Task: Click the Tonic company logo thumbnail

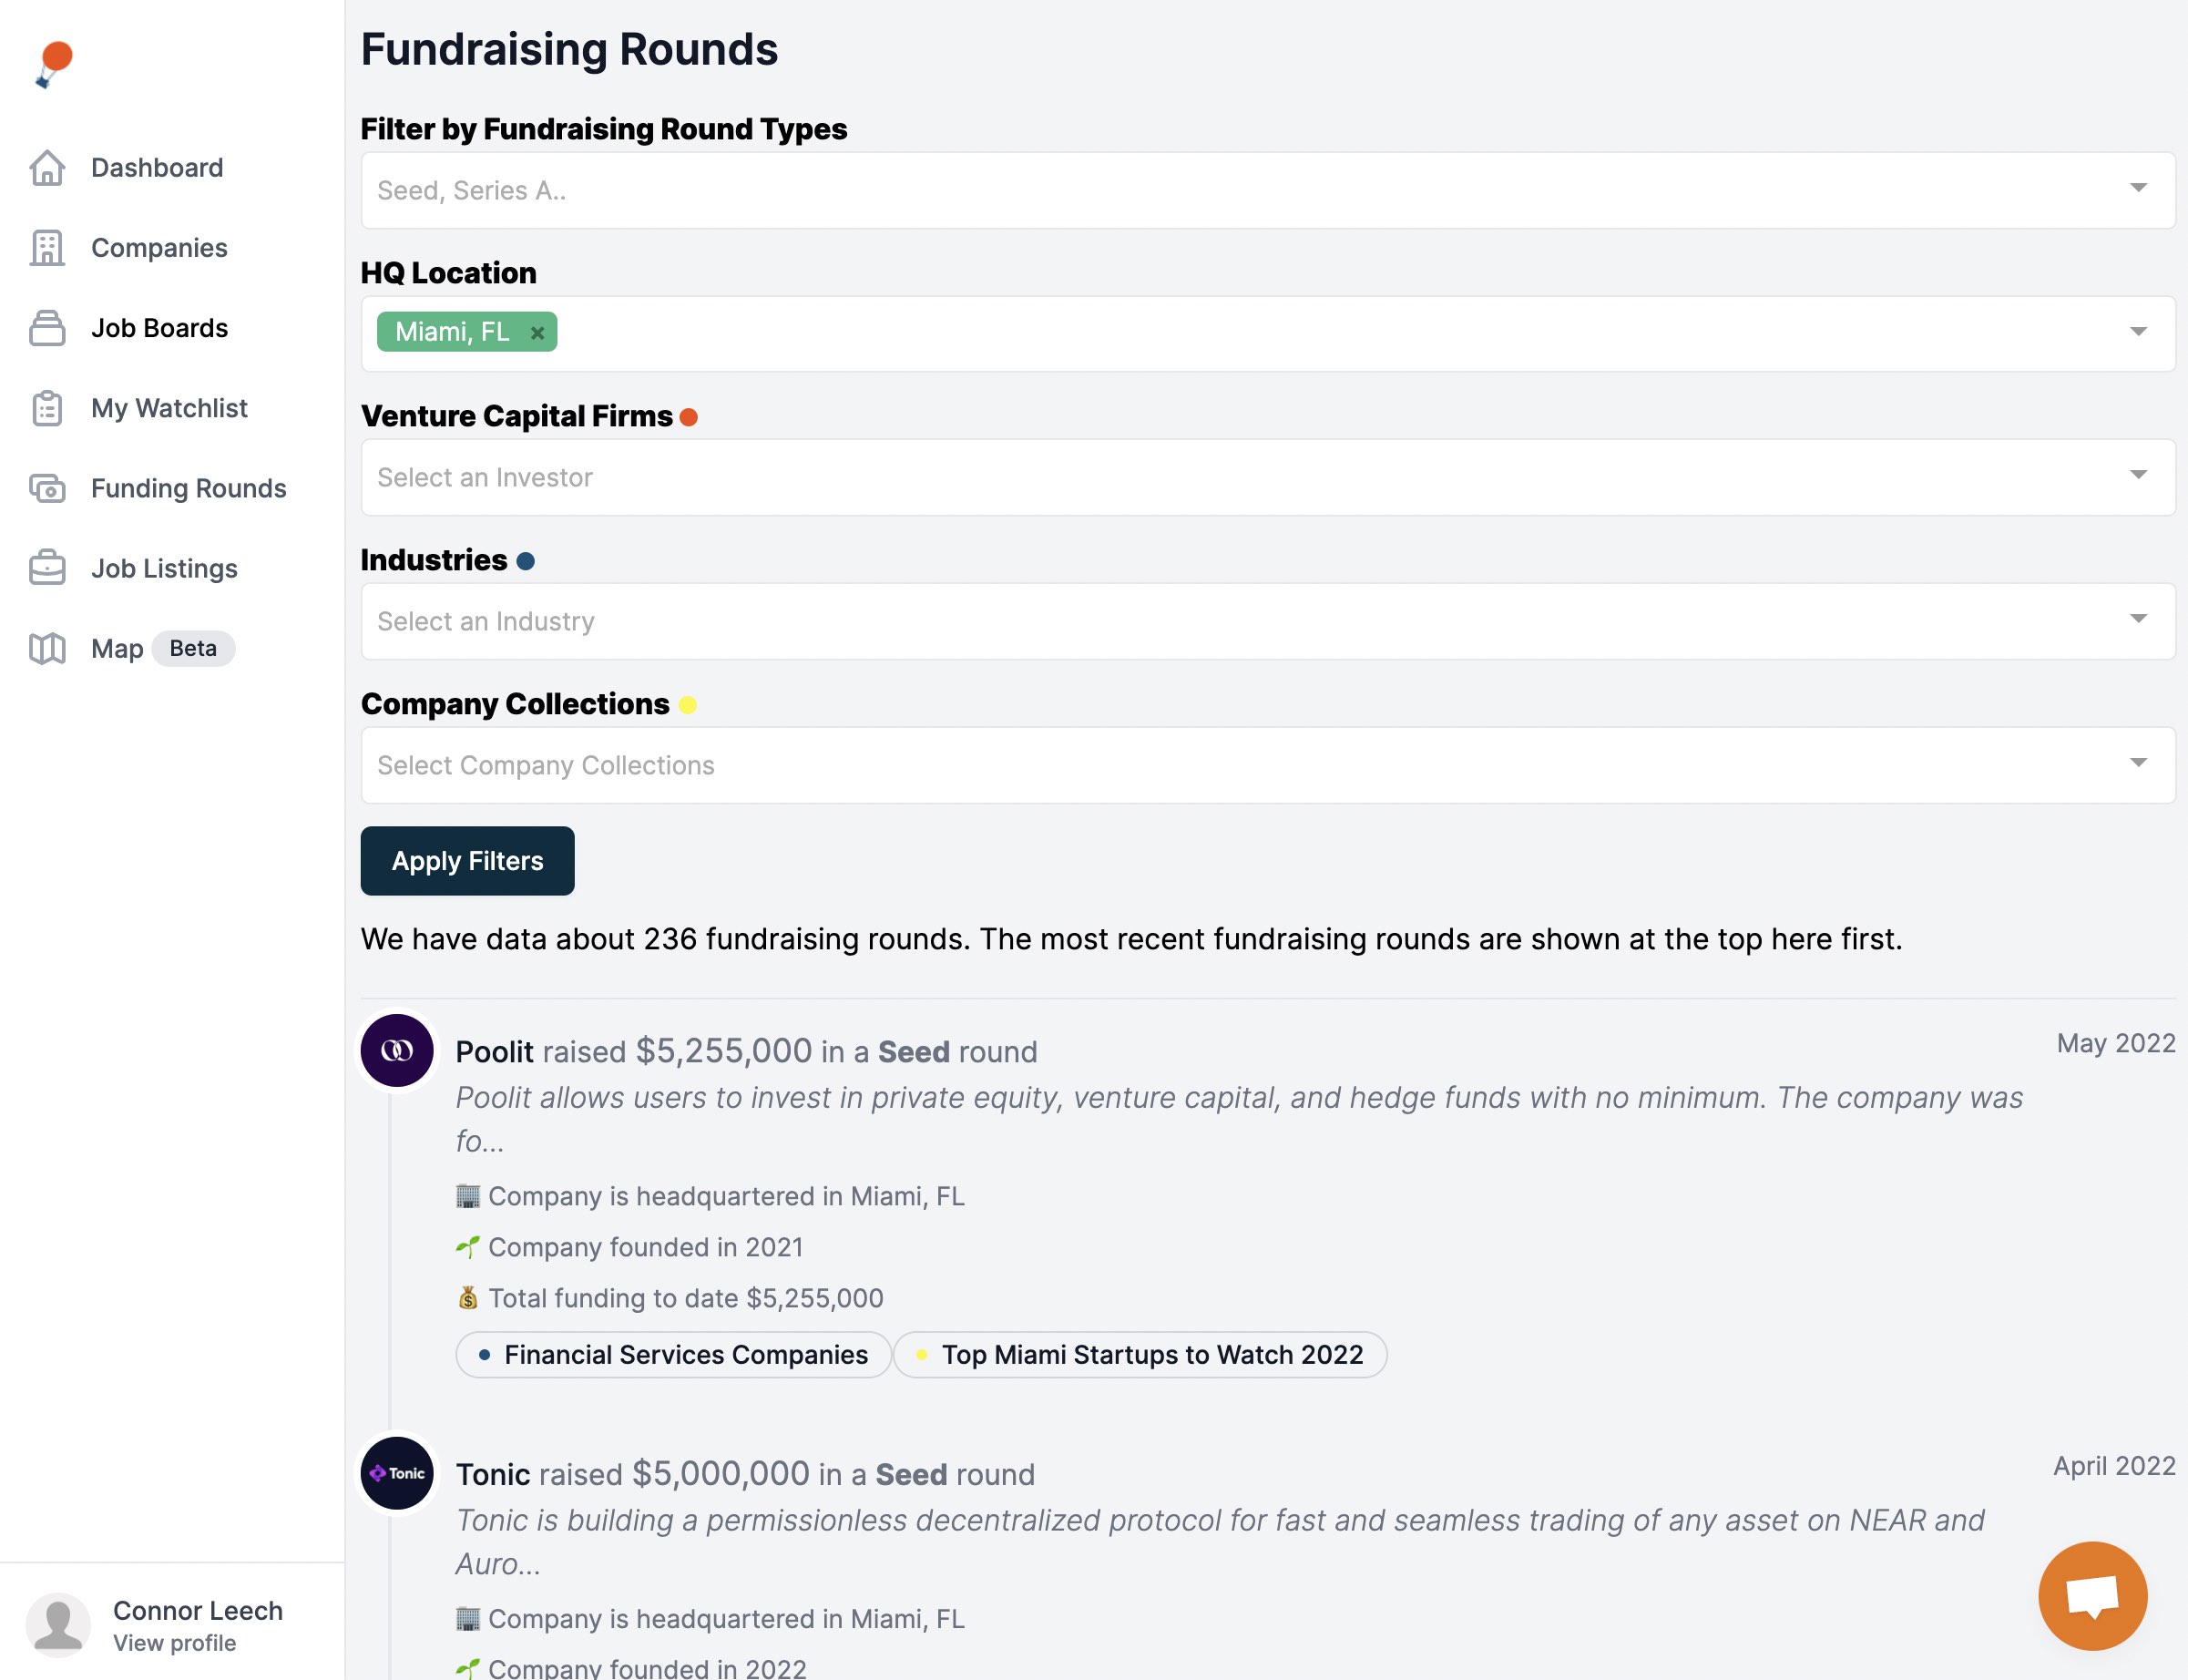Action: pos(397,1473)
